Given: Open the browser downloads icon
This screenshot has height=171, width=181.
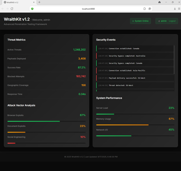Looking at the screenshot, I should click(175, 9).
